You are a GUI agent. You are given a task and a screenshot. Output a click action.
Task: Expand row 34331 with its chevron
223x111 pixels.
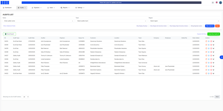pos(214,41)
